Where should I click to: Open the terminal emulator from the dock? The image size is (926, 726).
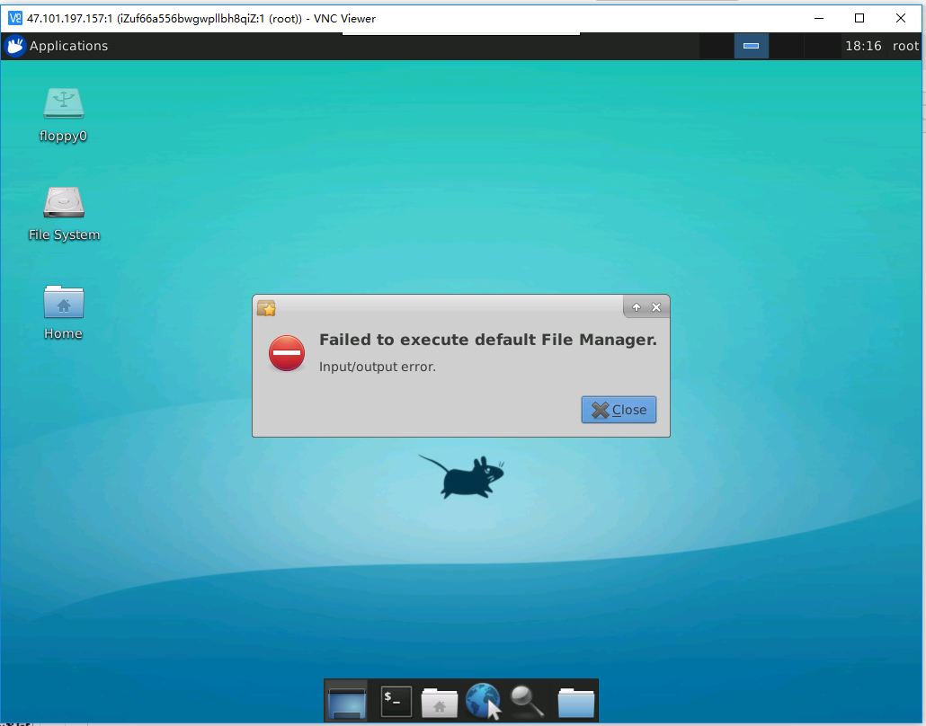(x=396, y=701)
